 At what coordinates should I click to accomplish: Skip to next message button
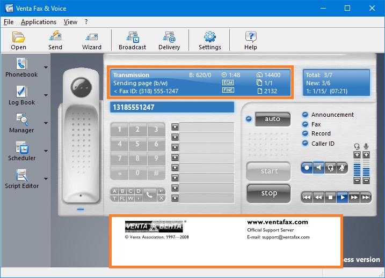(x=366, y=198)
